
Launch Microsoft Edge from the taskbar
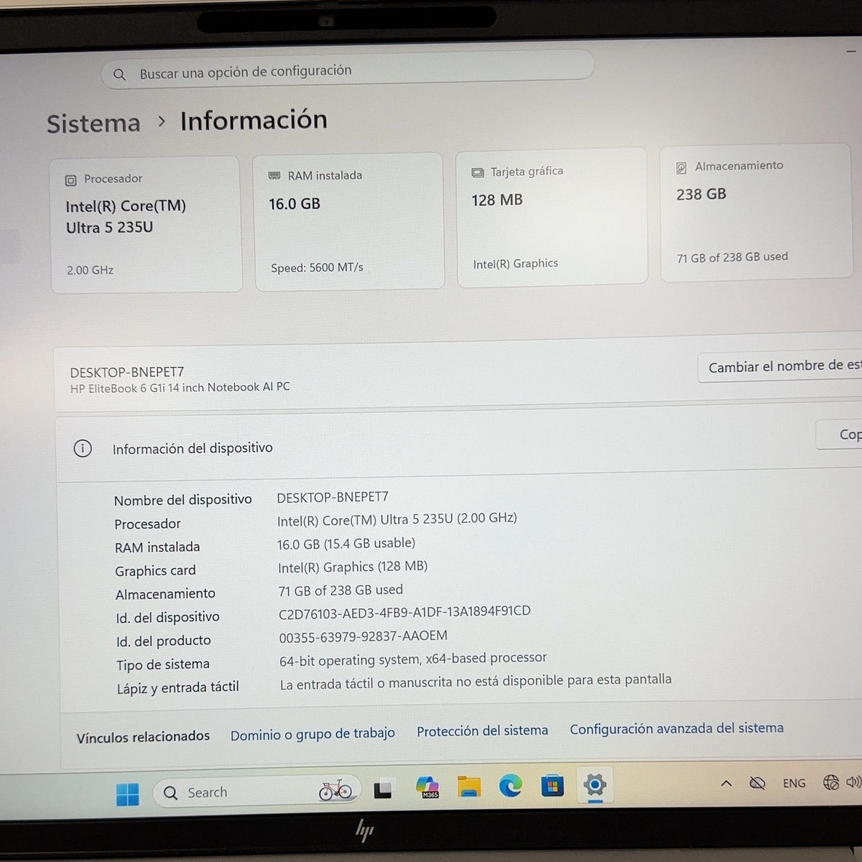point(511,786)
